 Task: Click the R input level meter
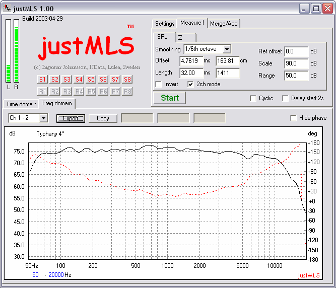pos(16,51)
